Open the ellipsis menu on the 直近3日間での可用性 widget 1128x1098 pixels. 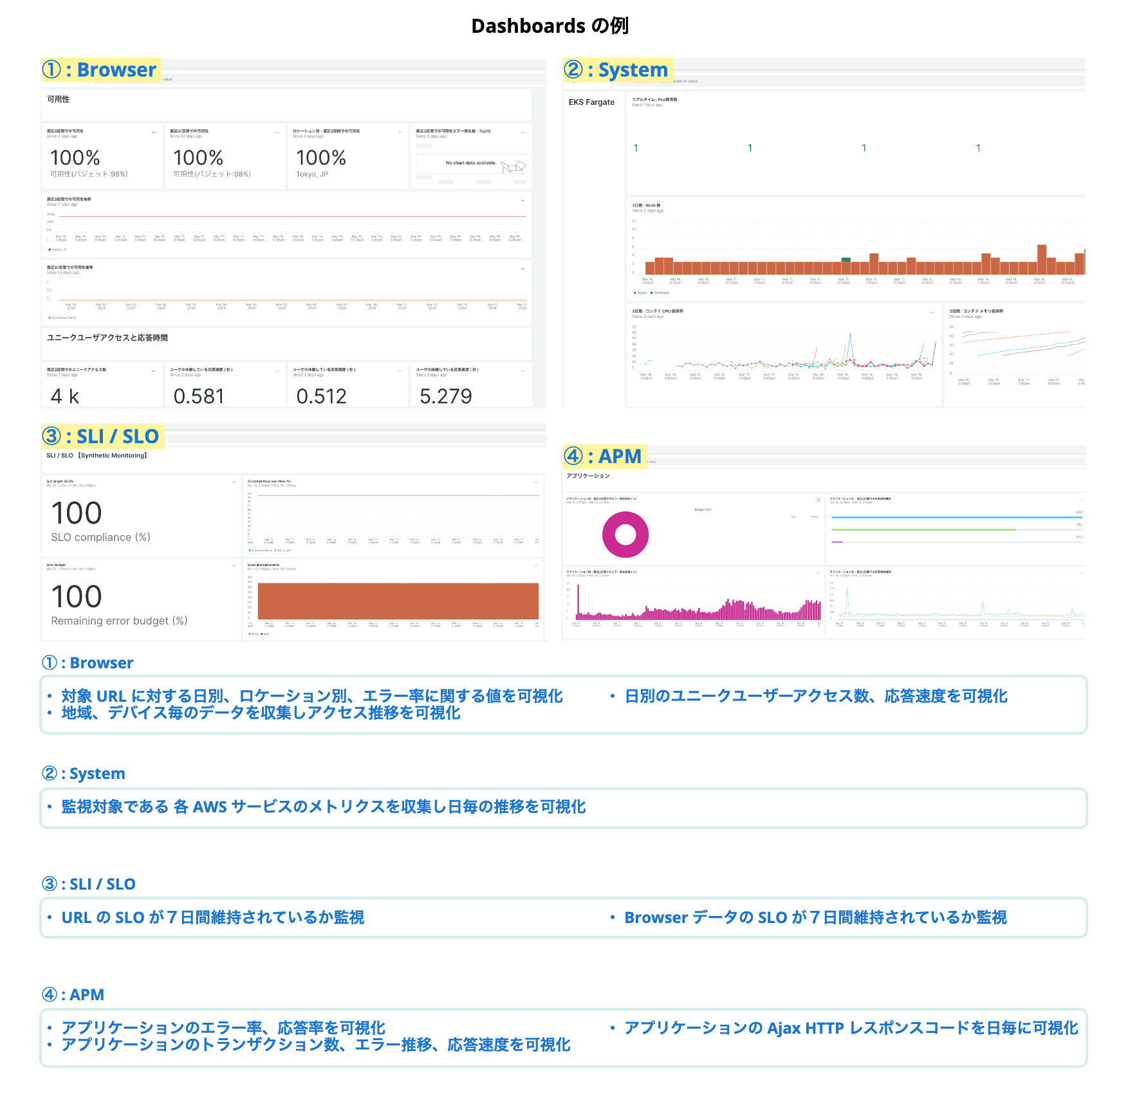[154, 132]
